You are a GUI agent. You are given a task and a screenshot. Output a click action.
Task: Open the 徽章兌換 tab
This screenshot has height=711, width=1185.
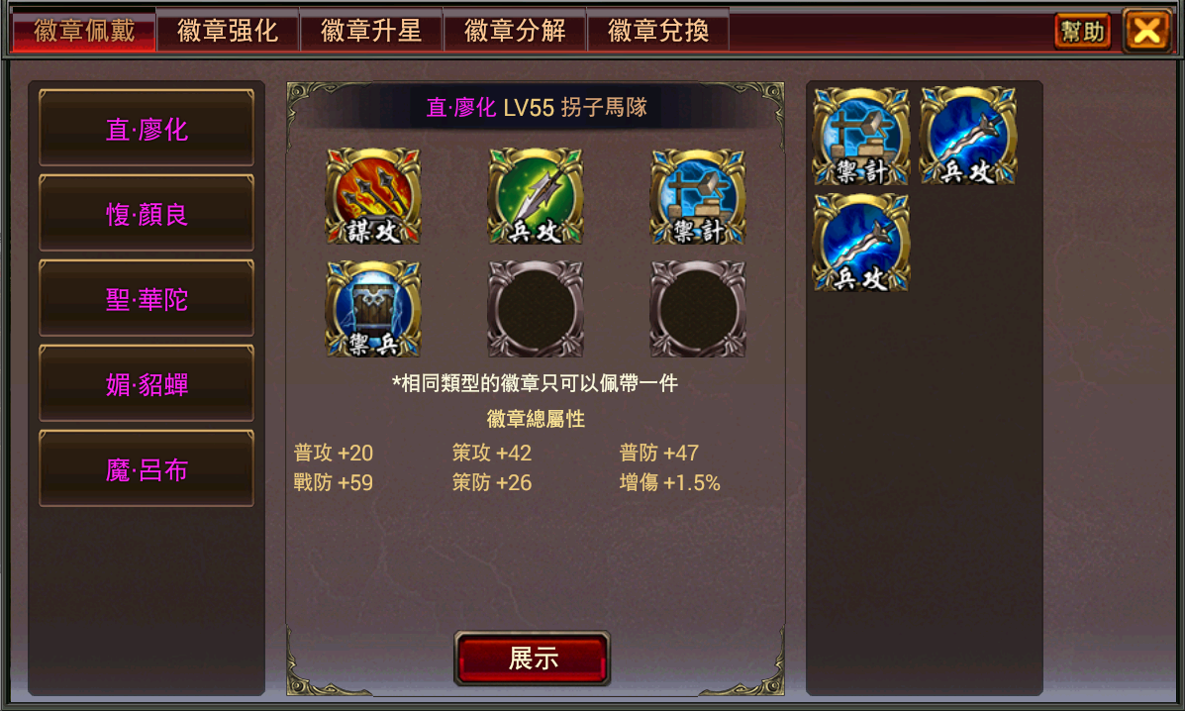[658, 31]
